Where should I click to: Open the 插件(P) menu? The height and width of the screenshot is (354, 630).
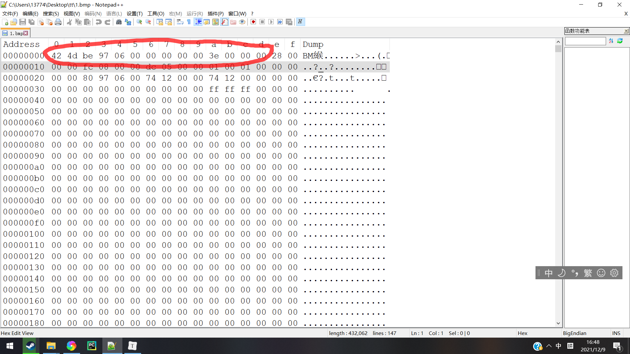click(x=216, y=14)
